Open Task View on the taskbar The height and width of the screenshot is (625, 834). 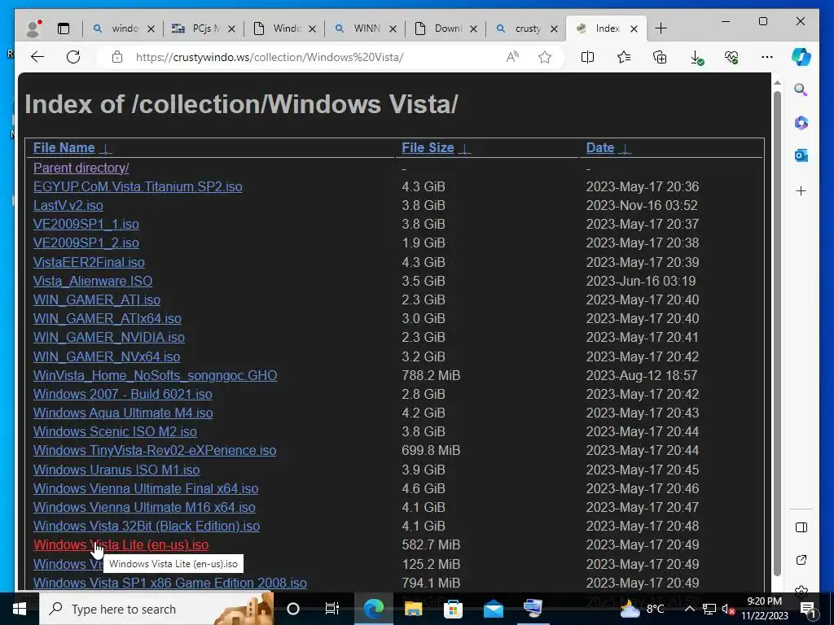[332, 609]
